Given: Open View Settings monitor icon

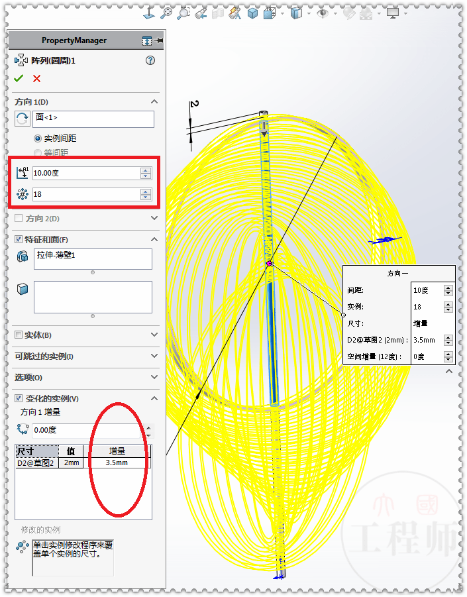Looking at the screenshot, I should tap(392, 13).
